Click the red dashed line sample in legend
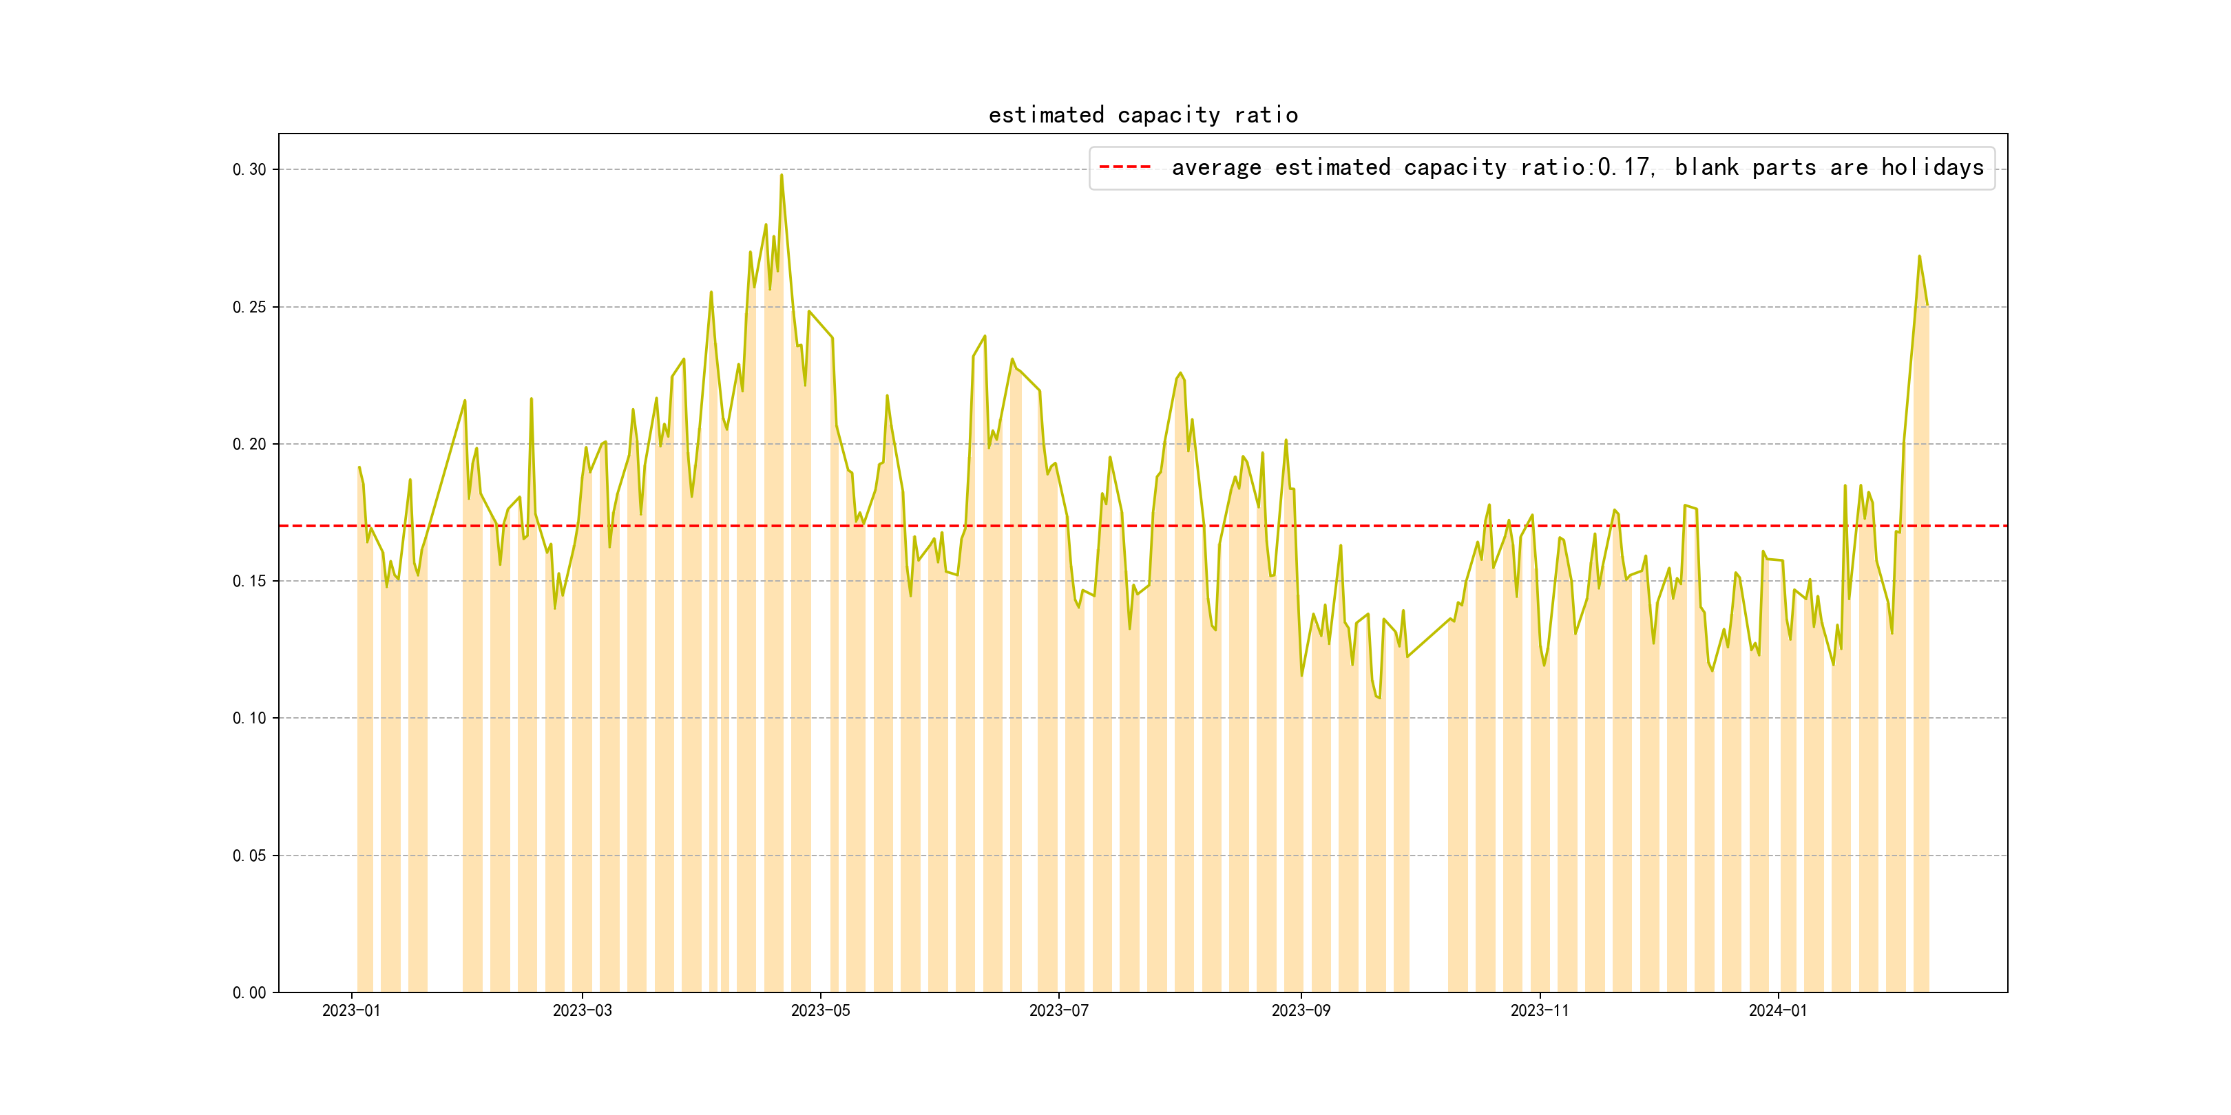The height and width of the screenshot is (1115, 2231). coord(1124,167)
